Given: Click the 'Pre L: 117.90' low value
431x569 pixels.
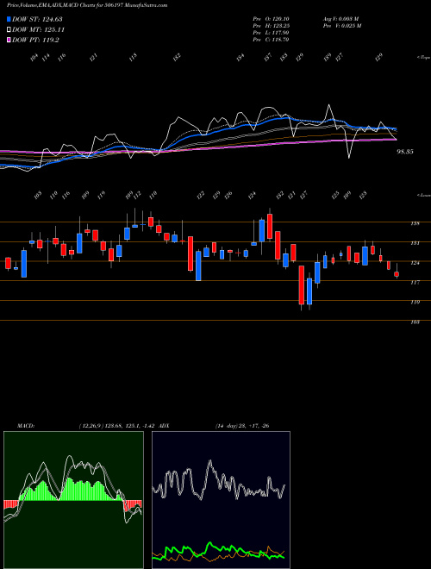Looking at the screenshot, I should (271, 33).
